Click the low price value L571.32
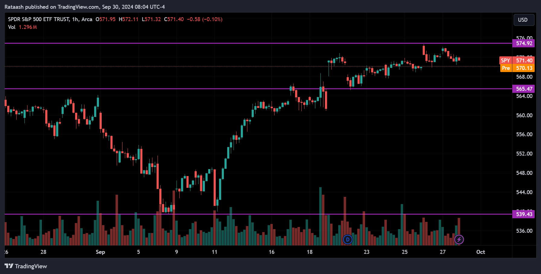The width and height of the screenshot is (541, 274). pyautogui.click(x=151, y=19)
